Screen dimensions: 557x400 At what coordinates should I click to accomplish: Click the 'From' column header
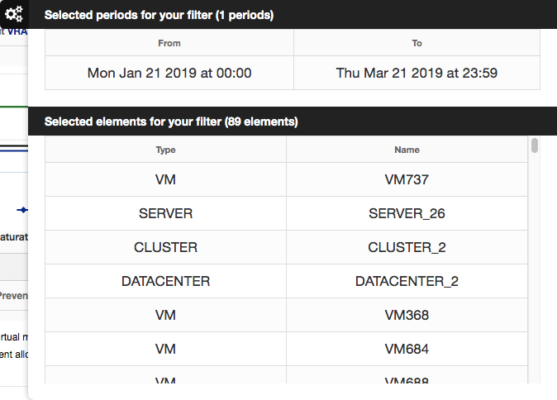click(169, 43)
